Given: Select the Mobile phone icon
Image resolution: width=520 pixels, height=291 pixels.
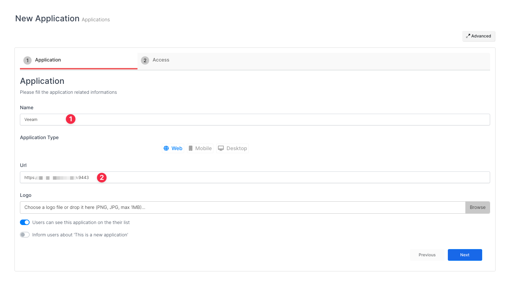Looking at the screenshot, I should click(x=190, y=148).
